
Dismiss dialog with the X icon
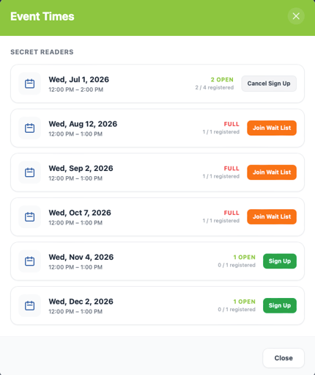tap(296, 16)
